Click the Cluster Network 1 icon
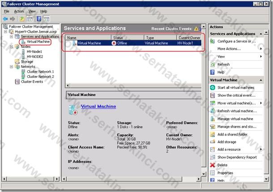This screenshot has width=273, height=192. [23, 72]
